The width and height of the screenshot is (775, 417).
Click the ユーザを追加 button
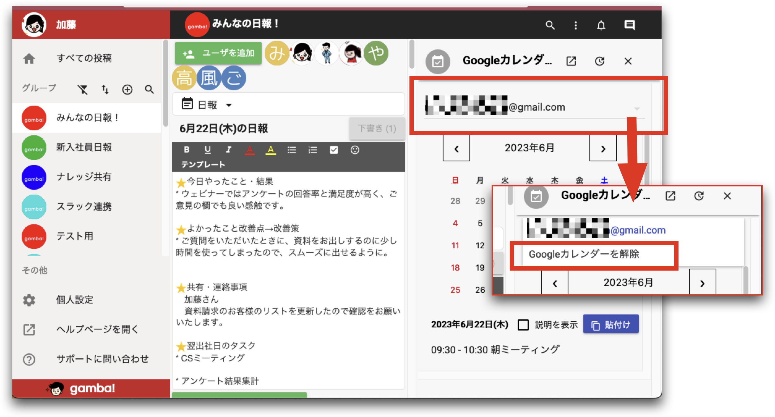coord(218,53)
